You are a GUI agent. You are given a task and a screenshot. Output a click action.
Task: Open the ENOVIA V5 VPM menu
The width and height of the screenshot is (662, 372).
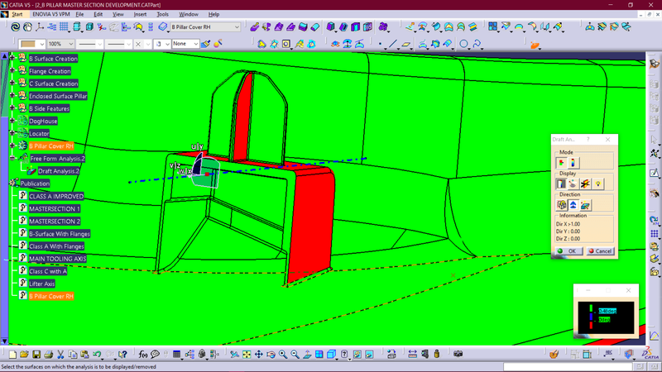[x=51, y=14]
